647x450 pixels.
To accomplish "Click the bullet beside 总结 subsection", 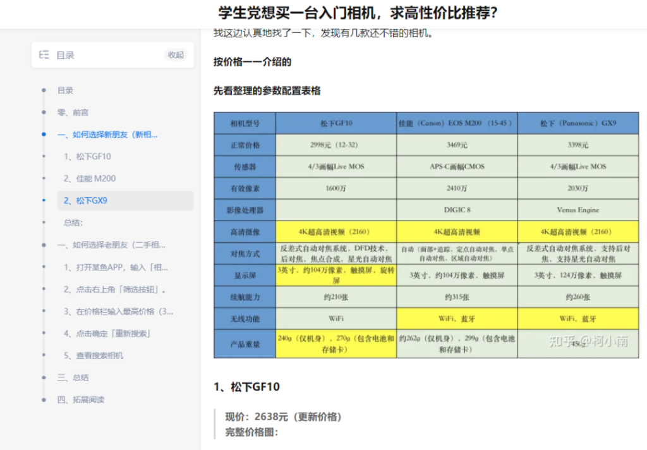I will (42, 222).
